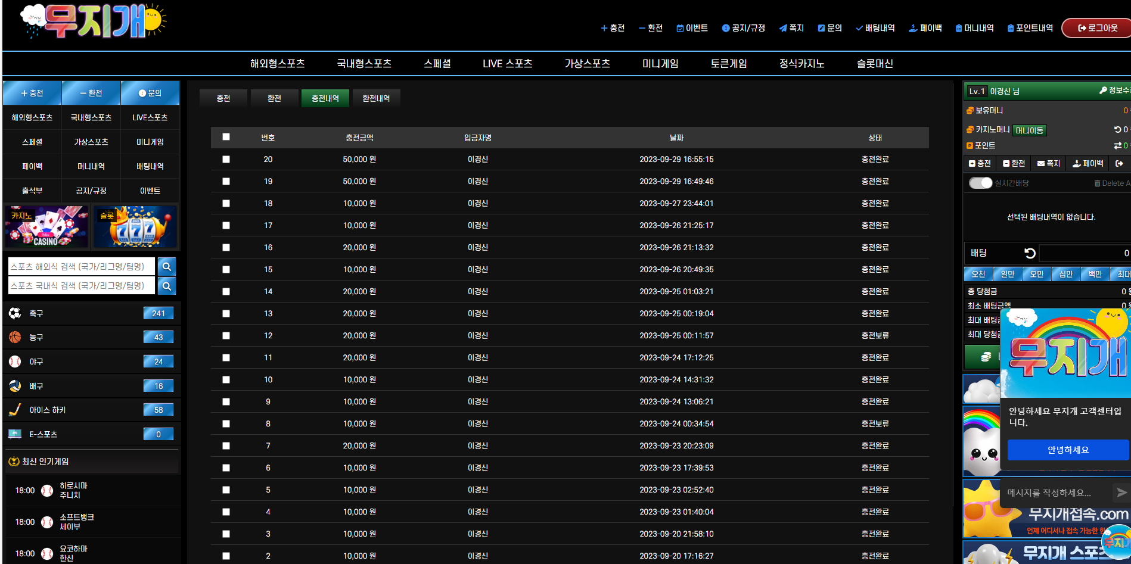Click the soccer ball 축구 category icon

click(15, 313)
